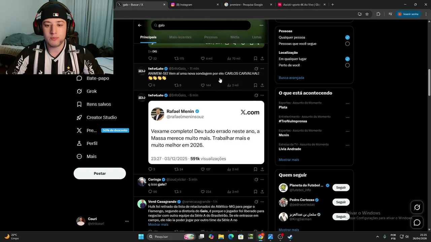Open the 'Busca avançada' link
The image size is (431, 242).
[291, 78]
